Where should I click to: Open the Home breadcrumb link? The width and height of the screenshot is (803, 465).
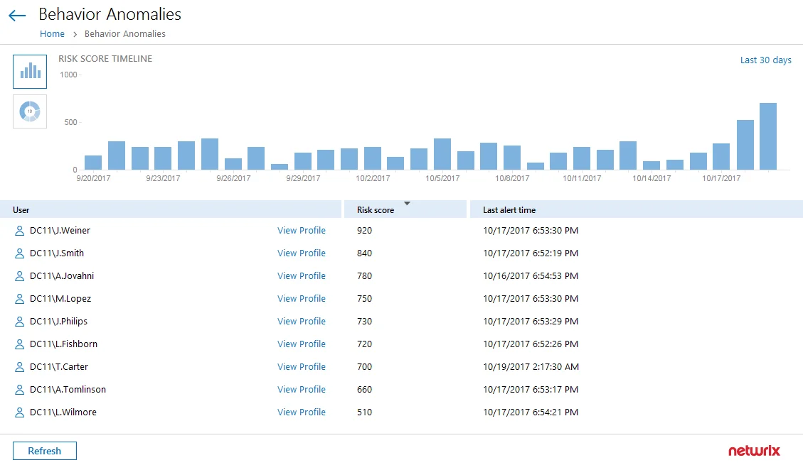pos(52,34)
